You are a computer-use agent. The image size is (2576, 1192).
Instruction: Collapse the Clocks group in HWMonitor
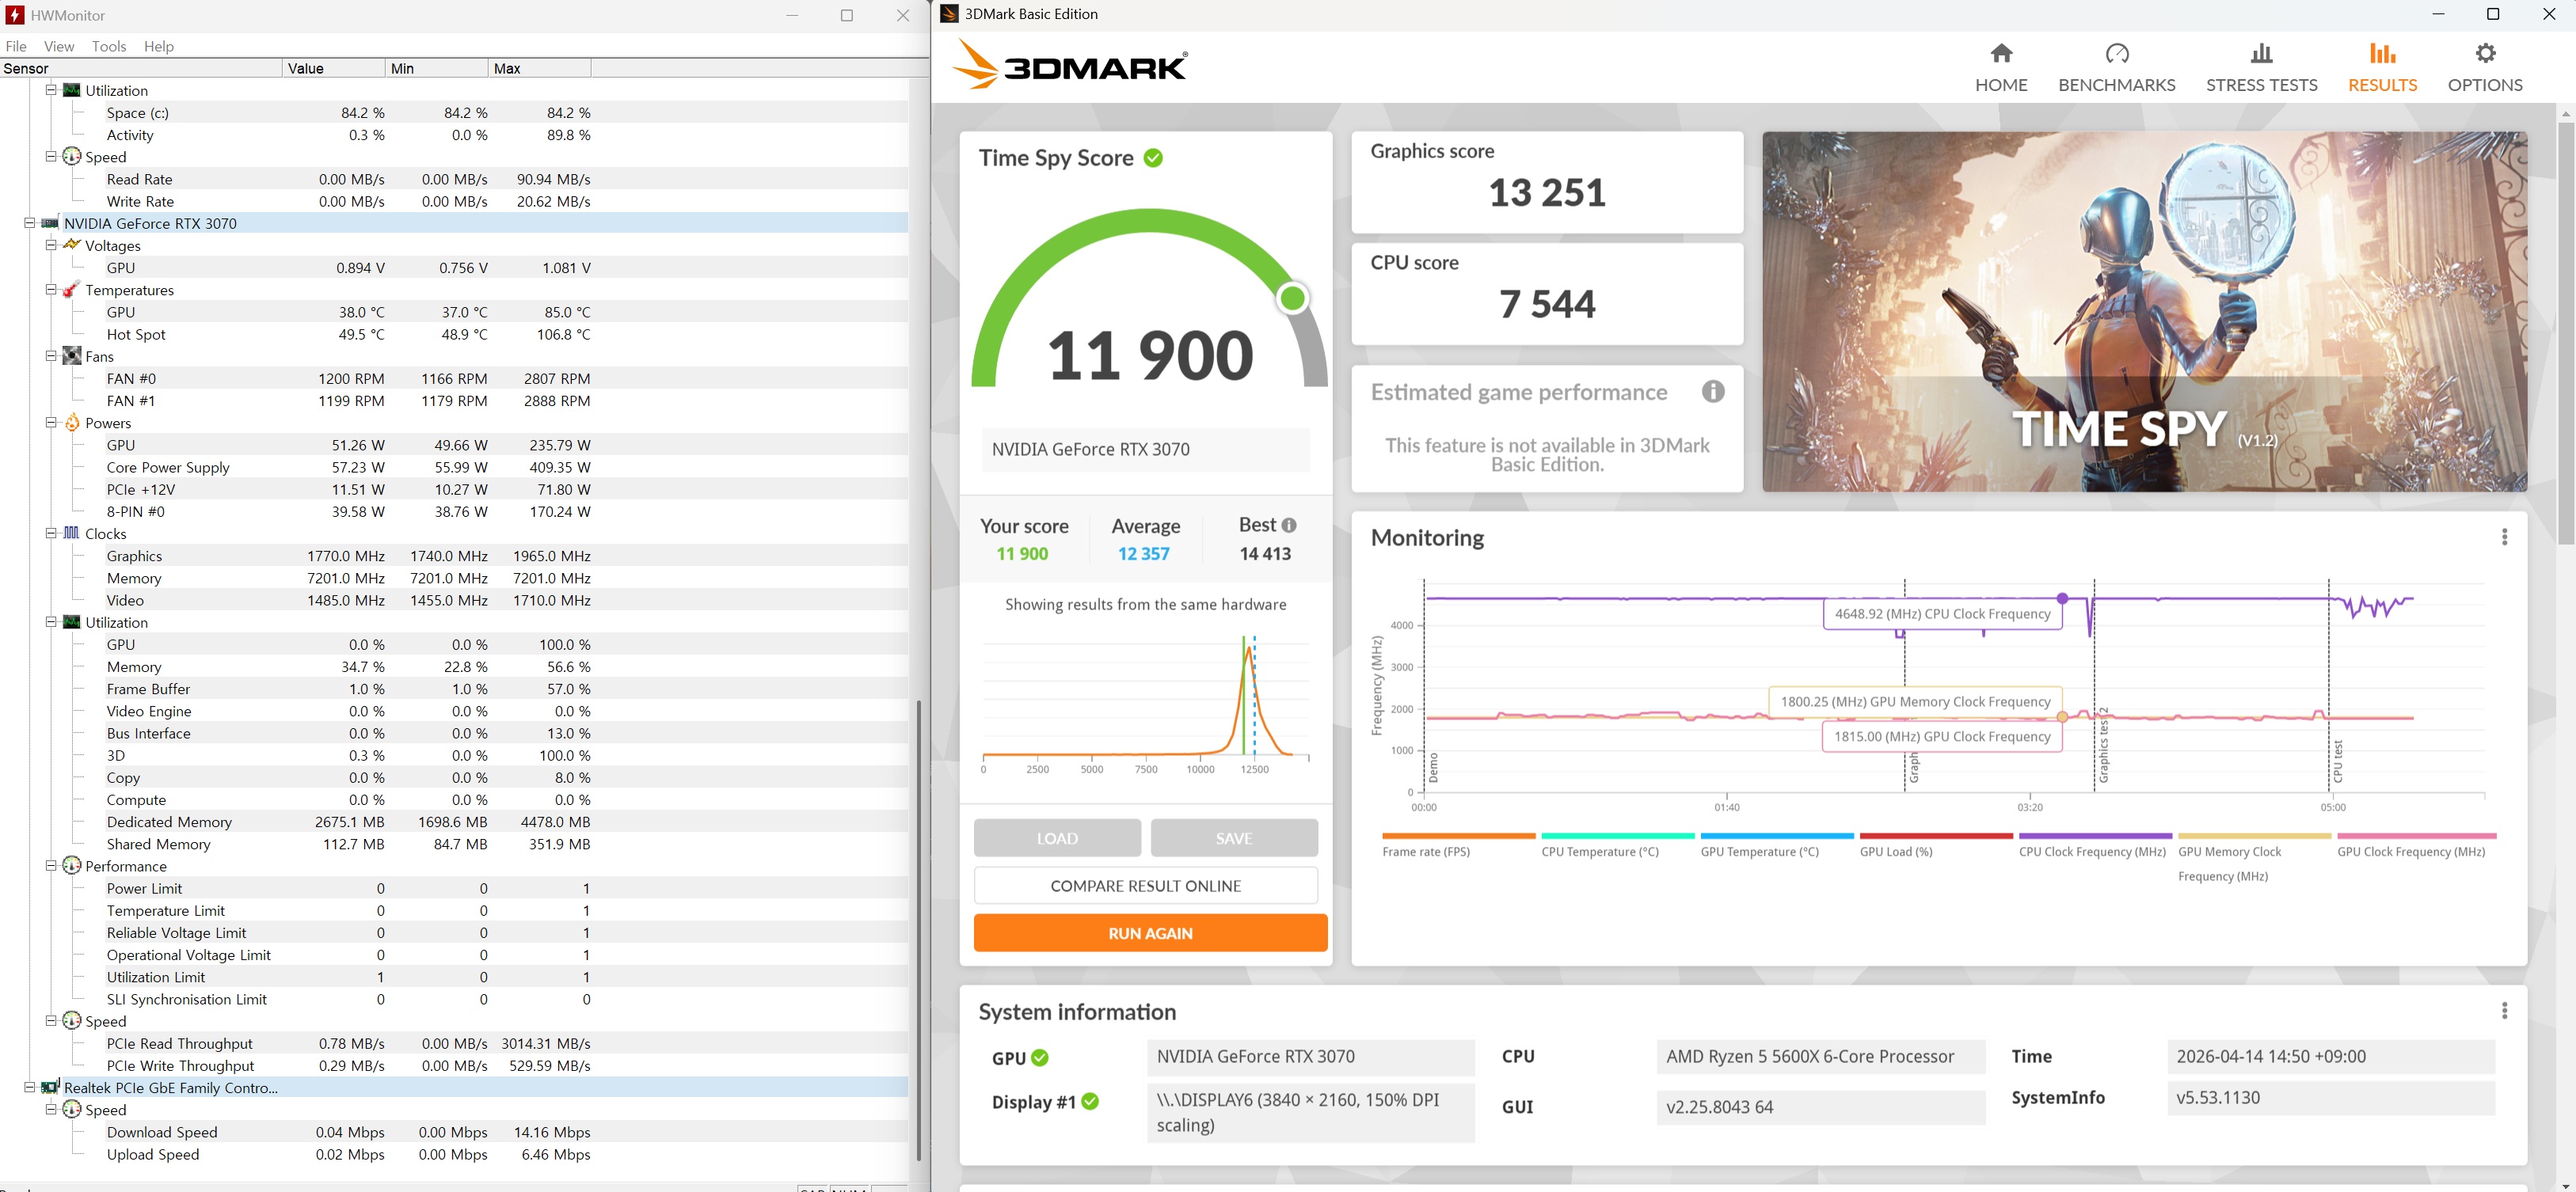(51, 533)
